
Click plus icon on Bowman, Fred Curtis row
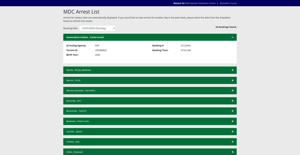click(x=232, y=121)
